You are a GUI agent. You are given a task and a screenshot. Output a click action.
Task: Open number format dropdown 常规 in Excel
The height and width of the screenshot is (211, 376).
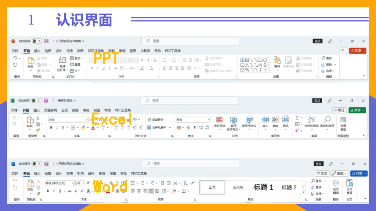[193, 119]
